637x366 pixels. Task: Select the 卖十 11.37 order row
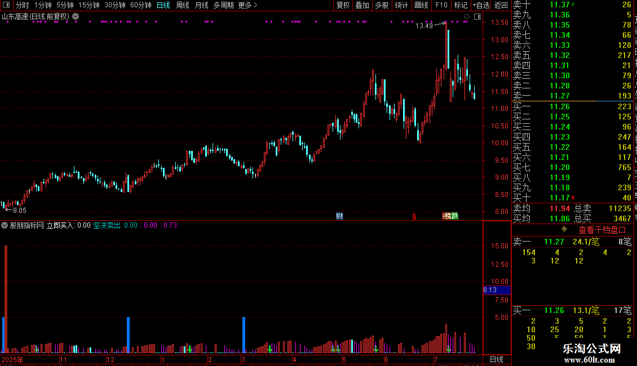(572, 5)
